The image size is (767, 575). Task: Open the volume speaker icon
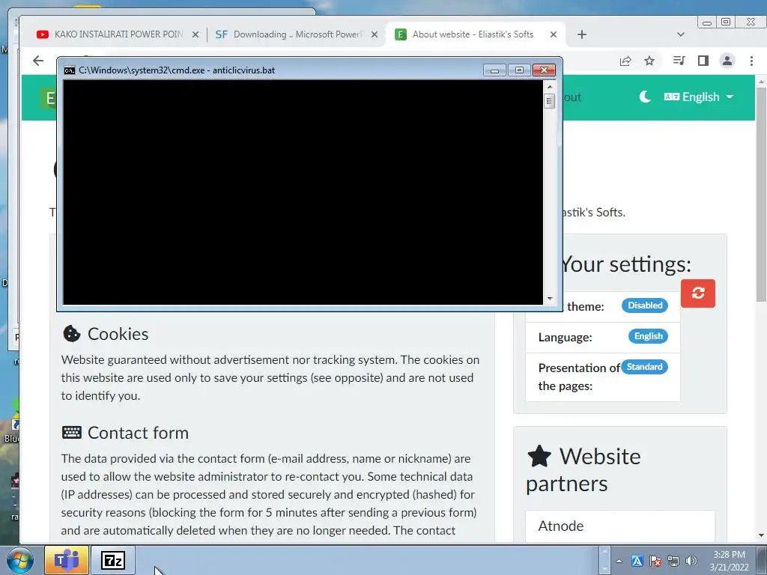pos(691,562)
